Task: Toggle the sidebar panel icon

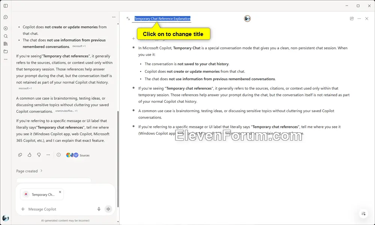Action: pos(6,6)
